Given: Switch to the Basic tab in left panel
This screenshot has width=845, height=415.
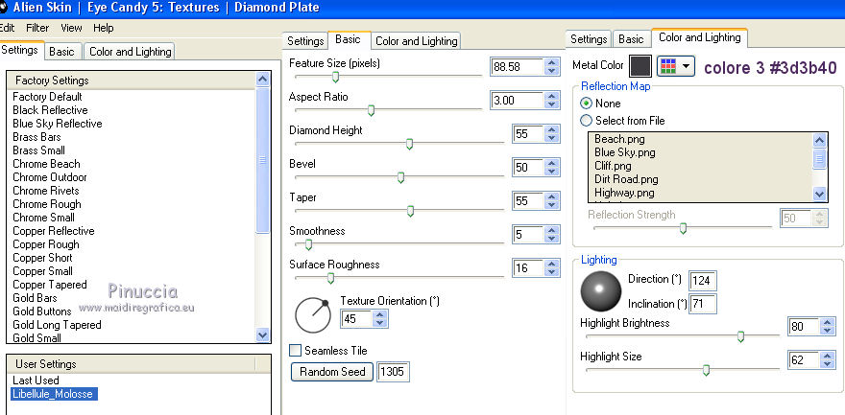Looking at the screenshot, I should [x=62, y=52].
